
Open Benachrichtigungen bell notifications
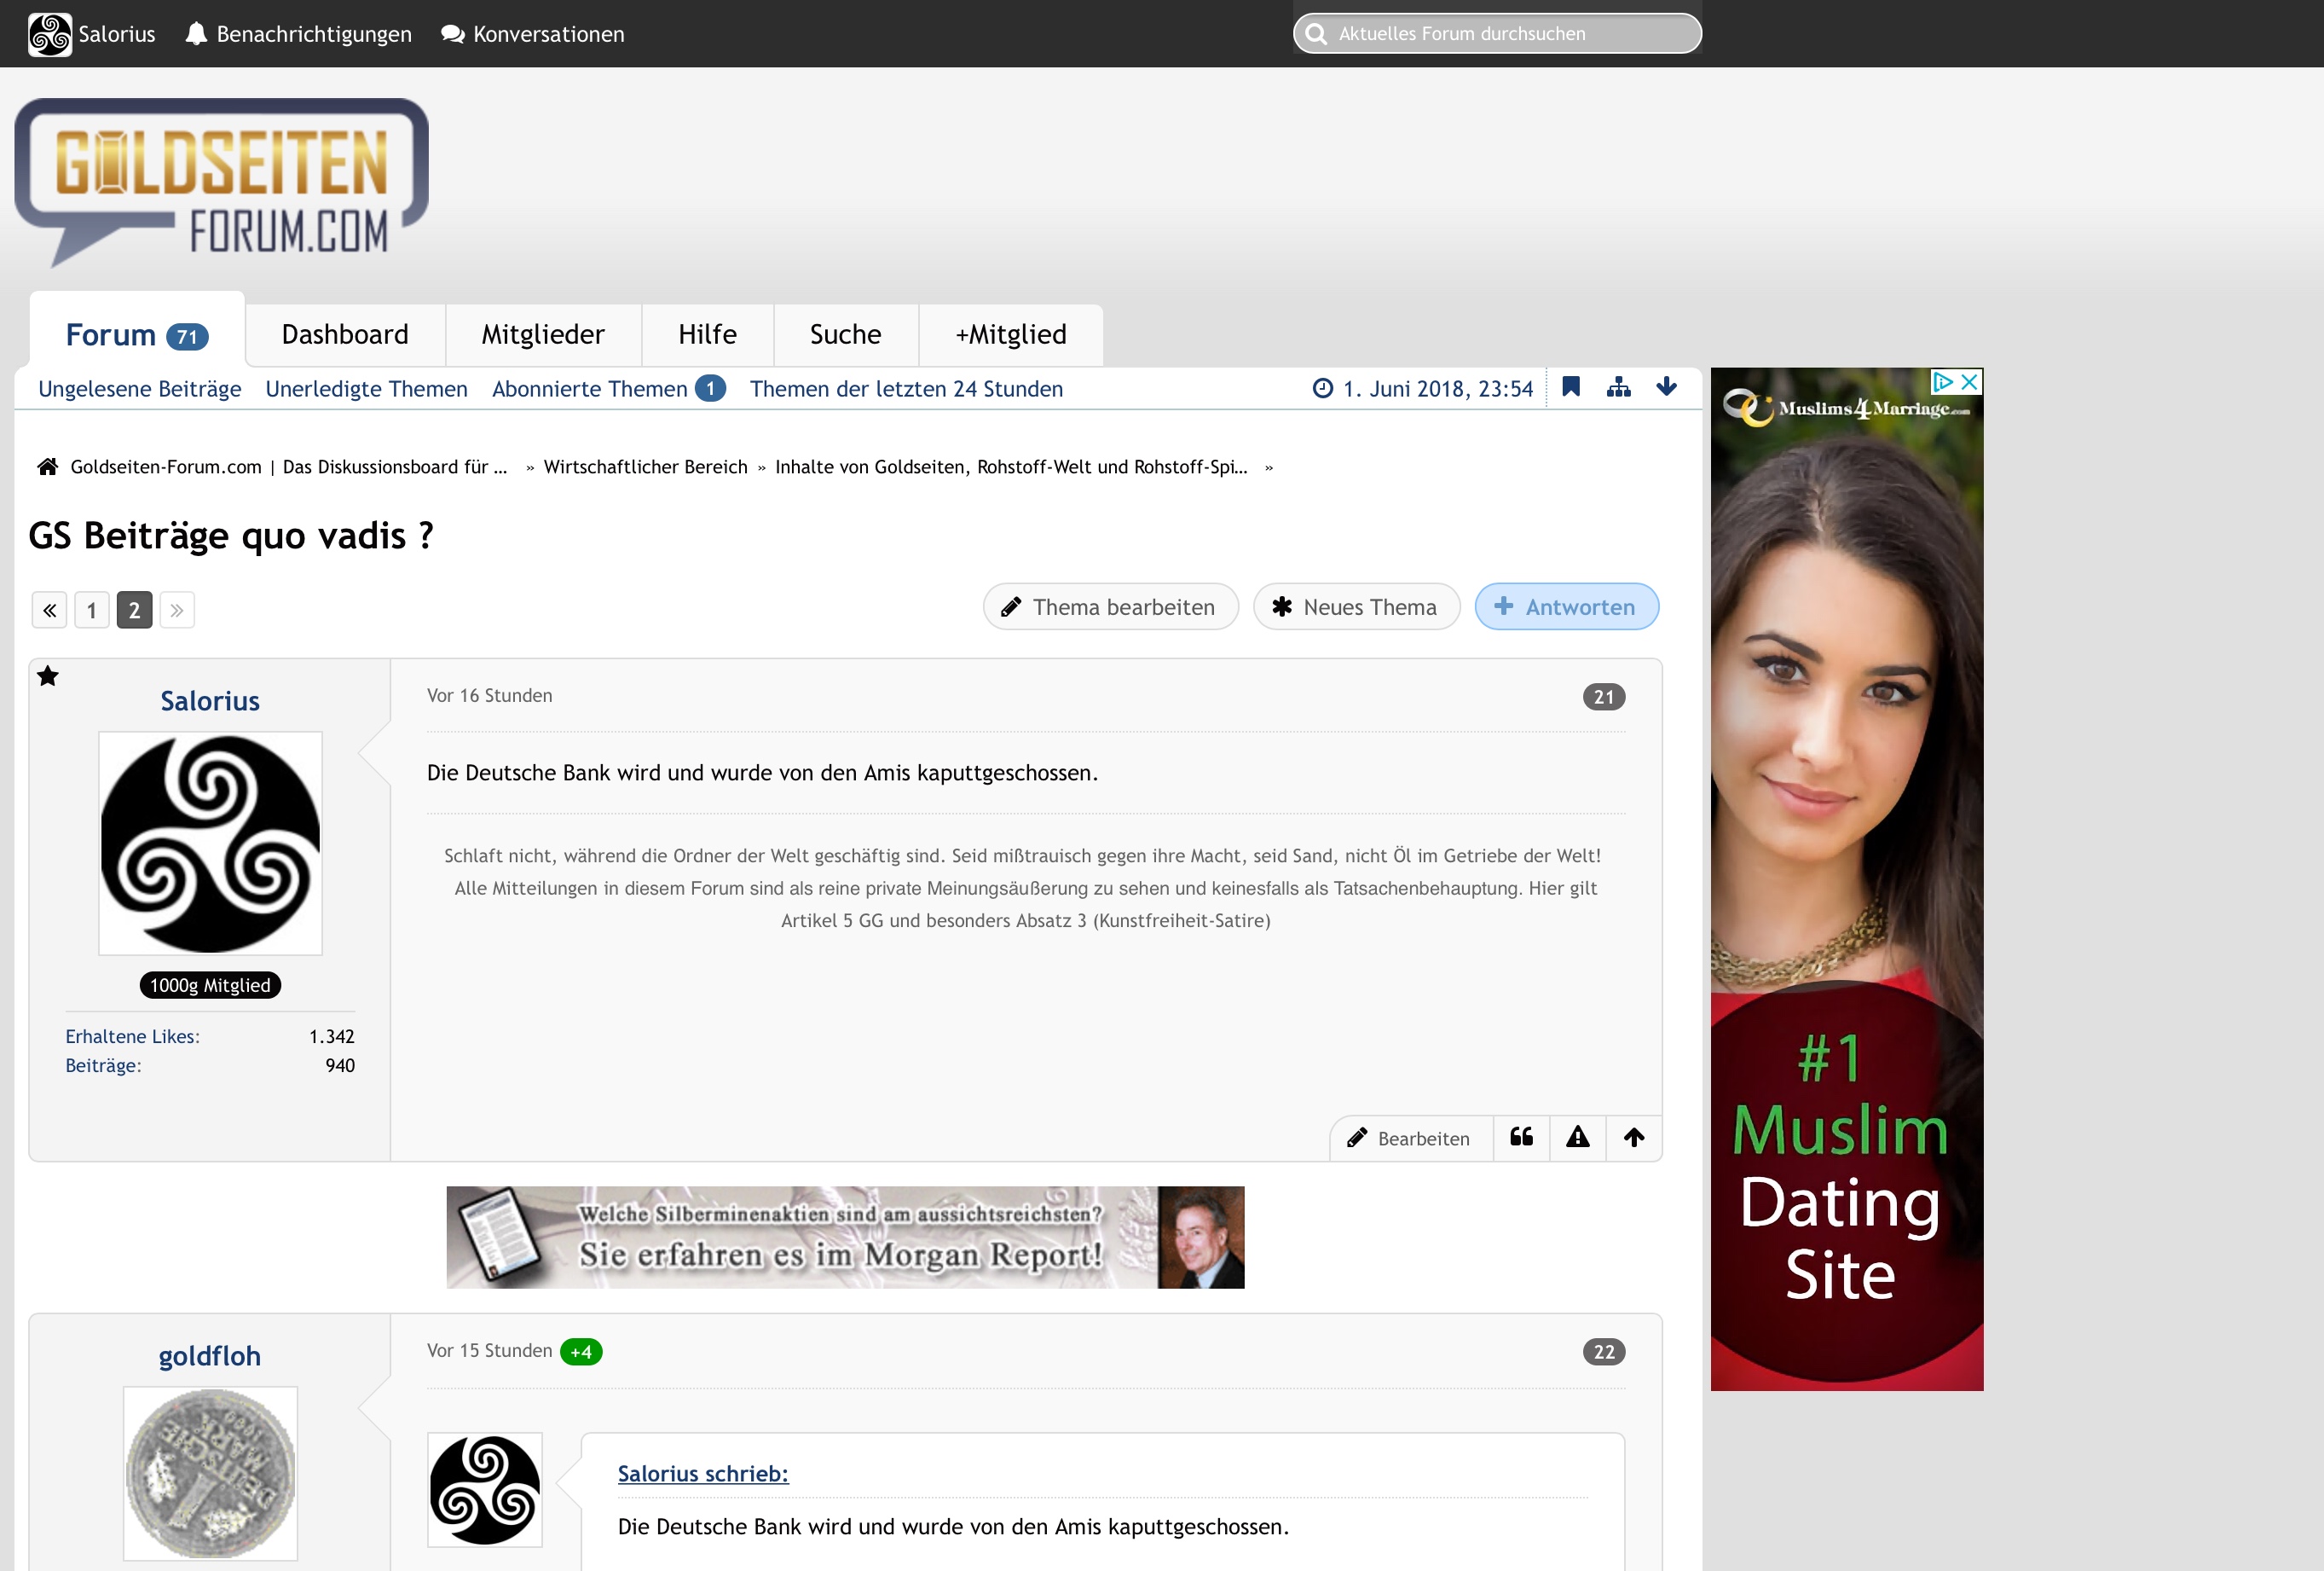(x=298, y=34)
